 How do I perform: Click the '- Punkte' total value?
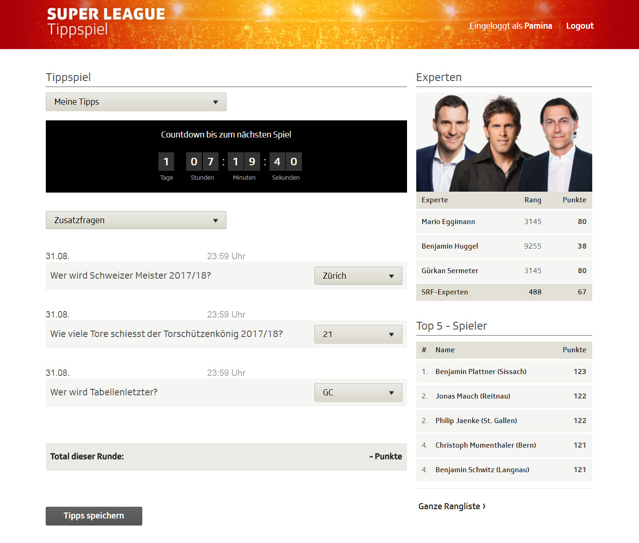point(385,456)
